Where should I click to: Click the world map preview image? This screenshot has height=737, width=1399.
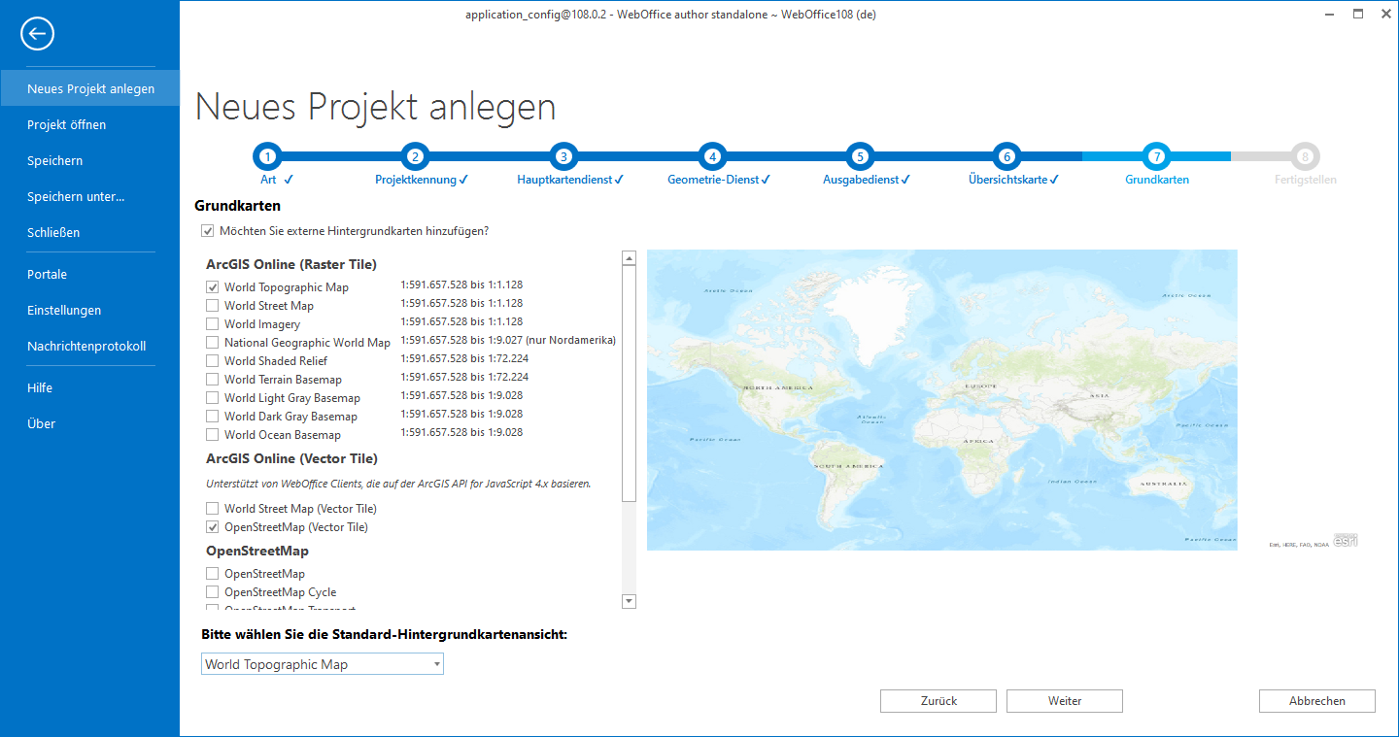pyautogui.click(x=941, y=400)
